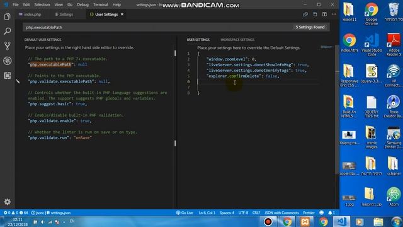The image size is (403, 227).
Task: Open the jquery-3.3 desktop file
Action: 372,74
